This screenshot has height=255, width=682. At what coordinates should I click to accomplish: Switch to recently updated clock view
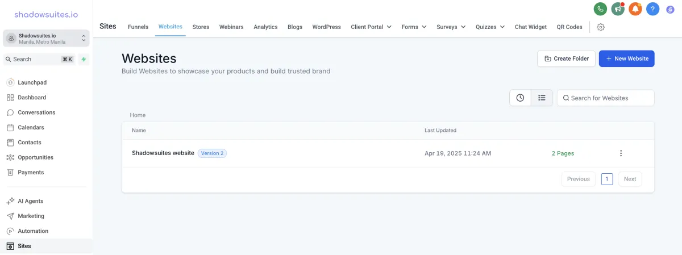pyautogui.click(x=520, y=98)
